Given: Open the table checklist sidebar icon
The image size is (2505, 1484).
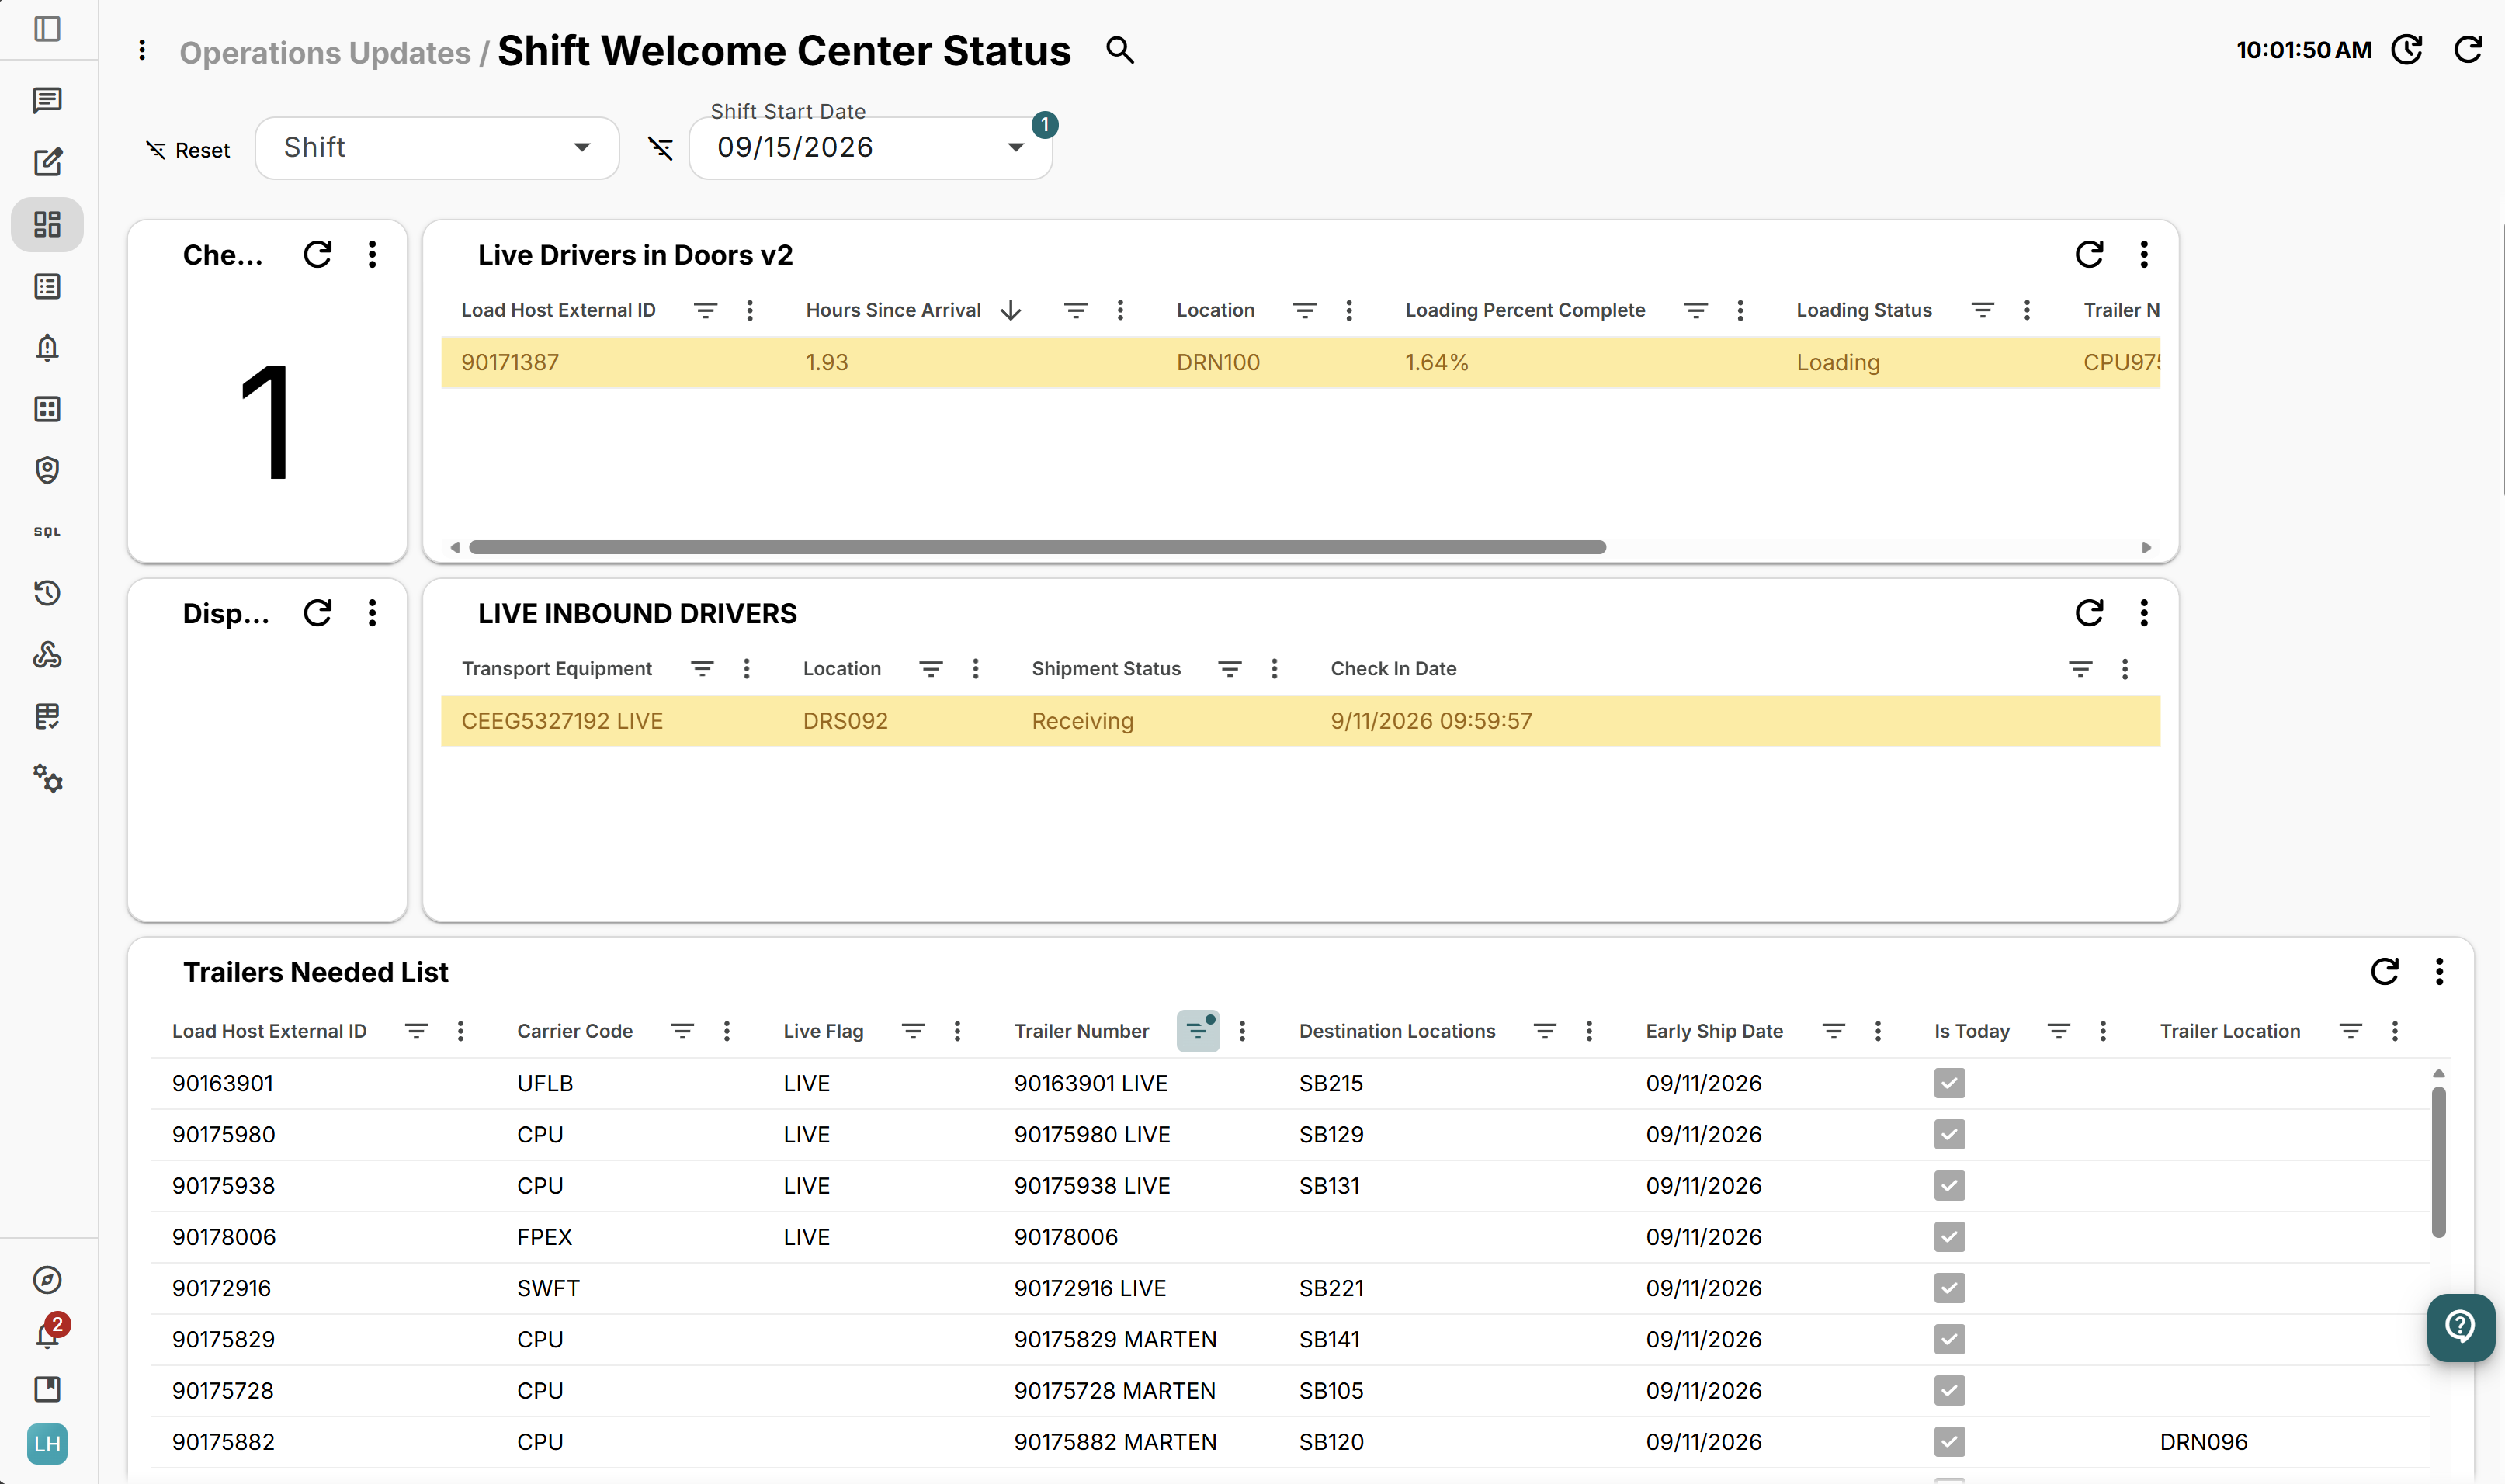Looking at the screenshot, I should tap(47, 716).
